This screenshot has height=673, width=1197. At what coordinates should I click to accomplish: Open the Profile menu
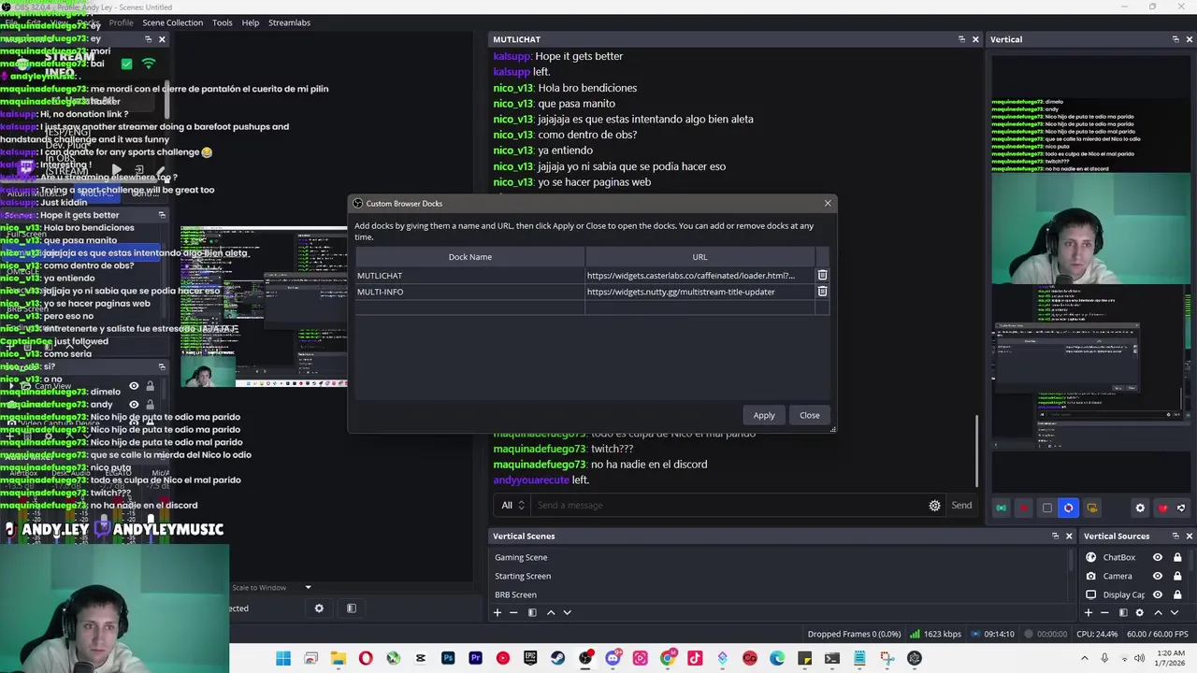coord(121,22)
